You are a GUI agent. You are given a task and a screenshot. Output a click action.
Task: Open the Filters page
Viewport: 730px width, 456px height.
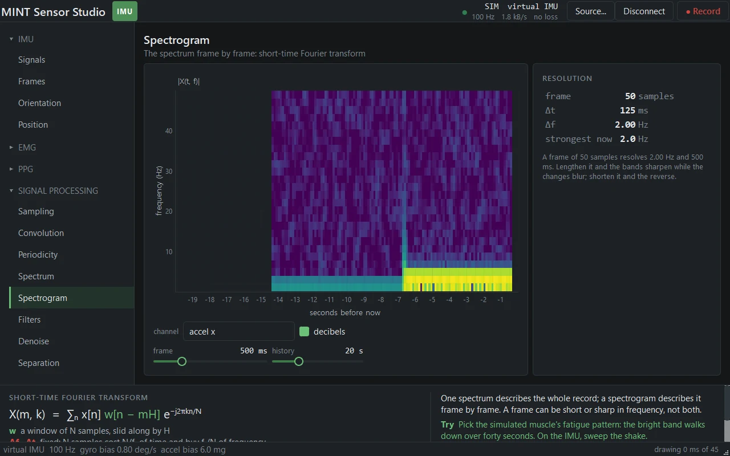(x=72, y=320)
